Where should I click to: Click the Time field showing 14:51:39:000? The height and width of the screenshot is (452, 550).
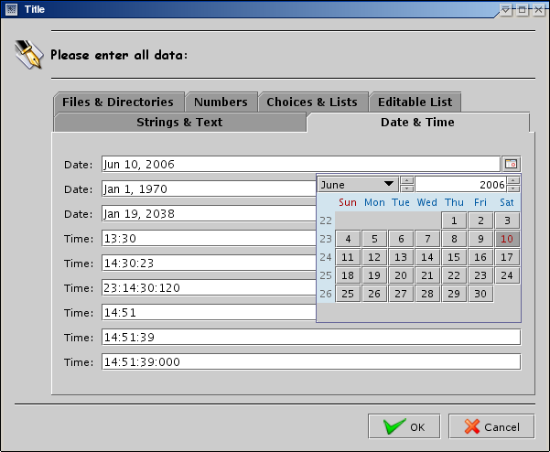310,361
